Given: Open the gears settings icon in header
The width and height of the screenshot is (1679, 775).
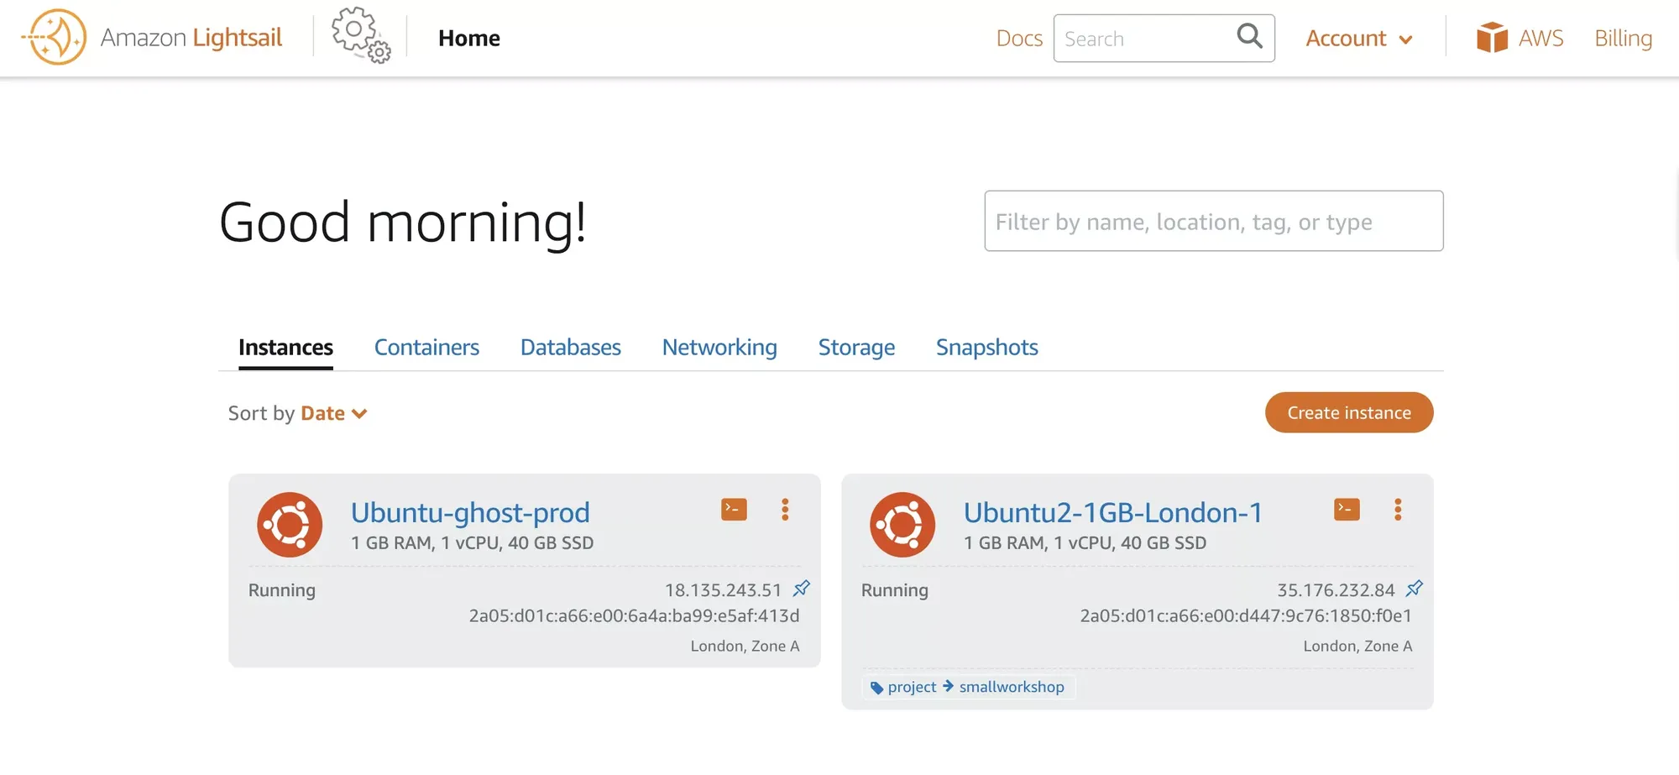Looking at the screenshot, I should (361, 35).
